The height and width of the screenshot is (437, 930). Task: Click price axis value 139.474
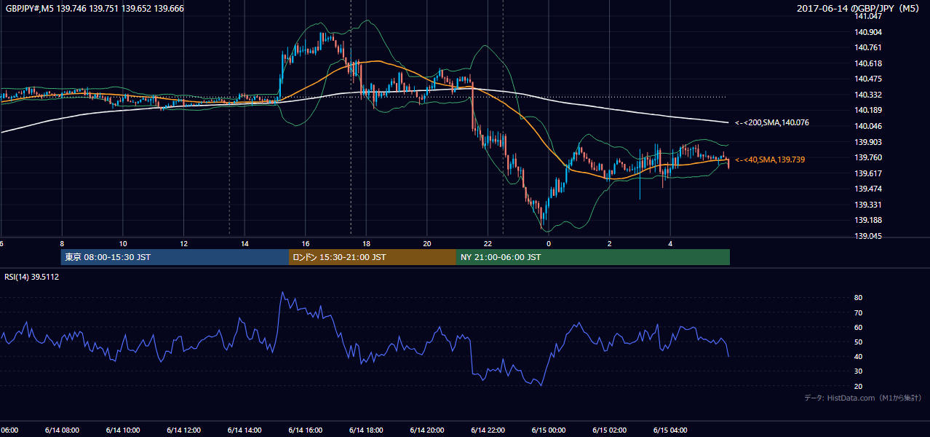click(868, 189)
